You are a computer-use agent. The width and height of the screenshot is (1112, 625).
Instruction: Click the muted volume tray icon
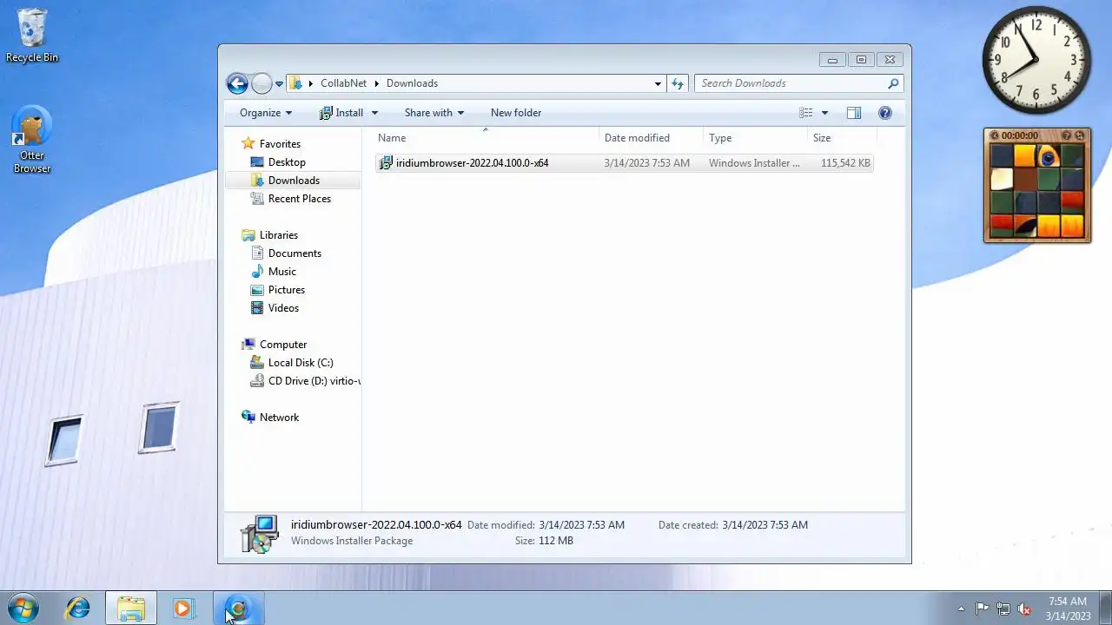(x=1025, y=609)
